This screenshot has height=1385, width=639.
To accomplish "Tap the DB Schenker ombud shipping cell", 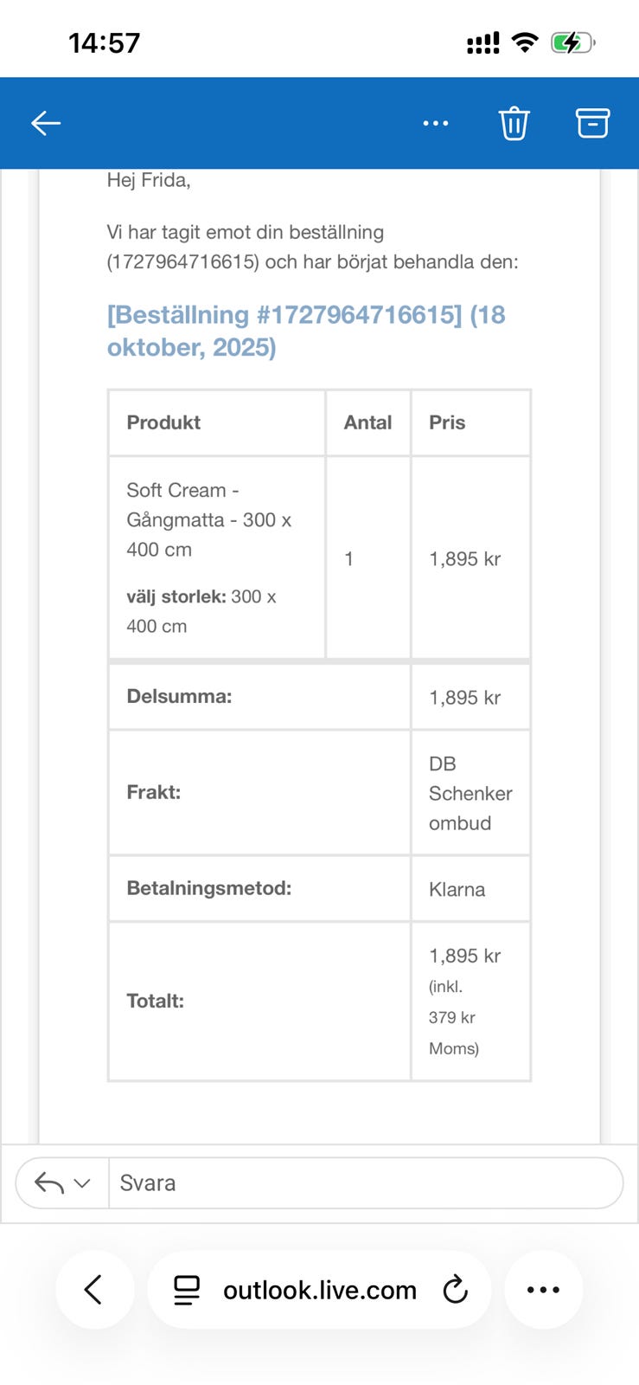I will click(x=470, y=793).
